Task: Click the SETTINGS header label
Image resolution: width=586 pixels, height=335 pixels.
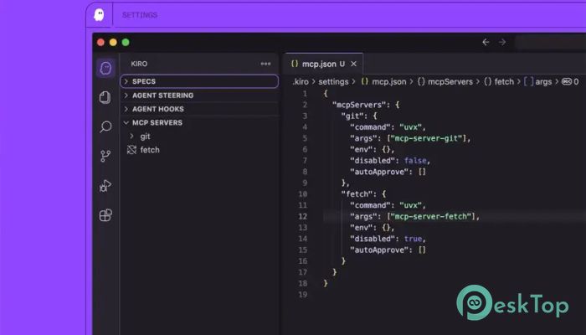Action: point(140,15)
